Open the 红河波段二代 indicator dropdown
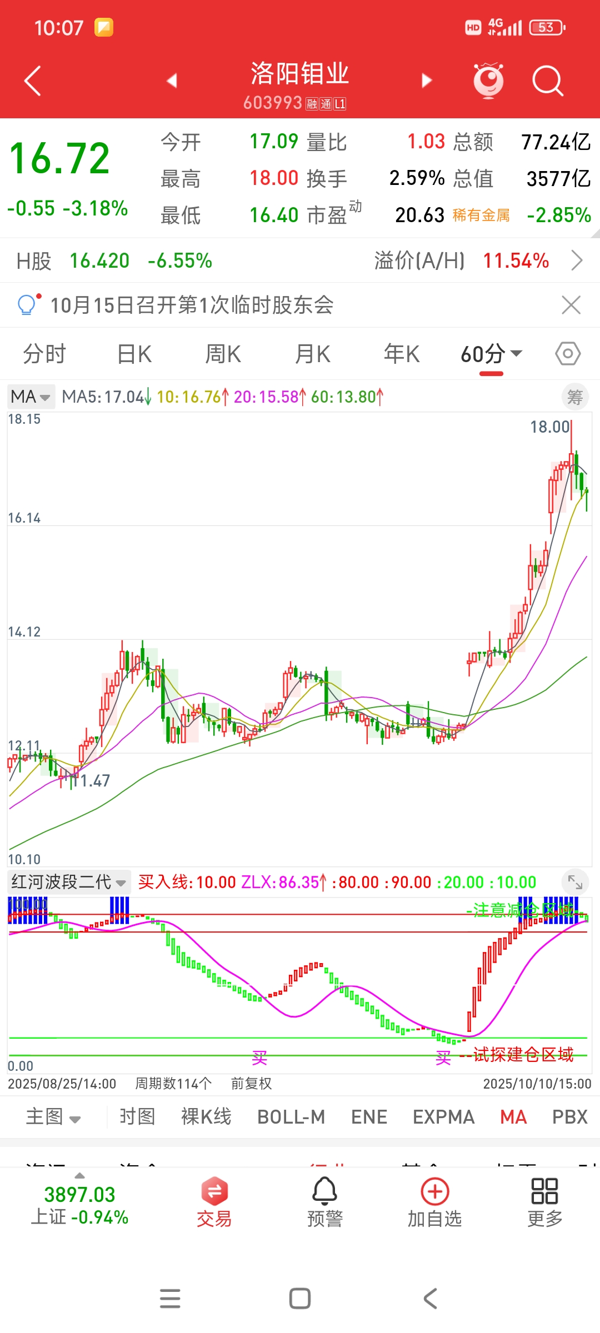 coord(69,882)
